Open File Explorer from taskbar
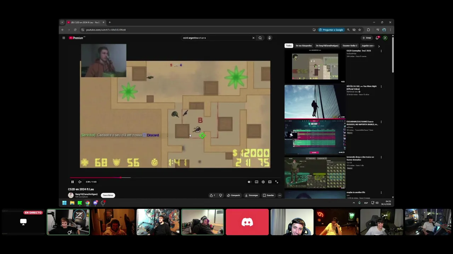This screenshot has width=453, height=254. pos(72,203)
